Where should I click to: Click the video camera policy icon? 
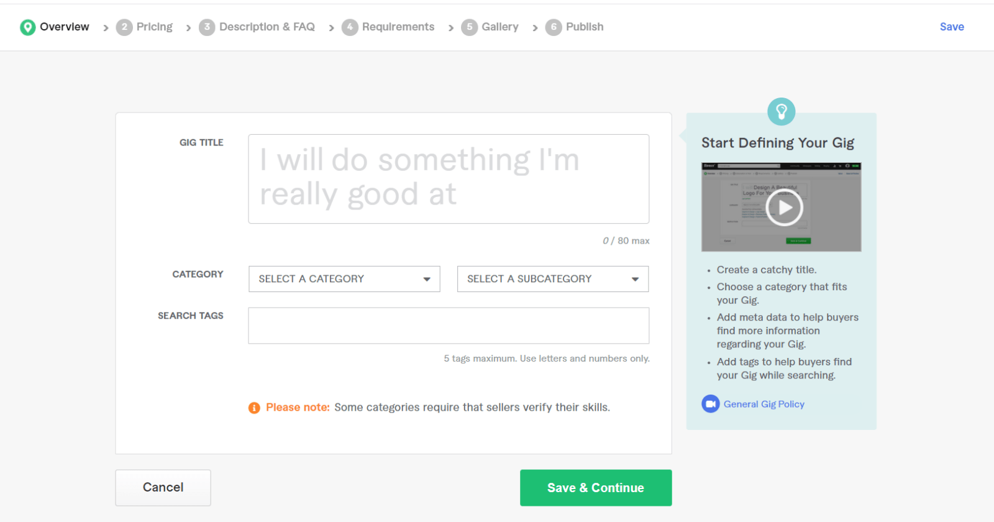click(x=710, y=404)
